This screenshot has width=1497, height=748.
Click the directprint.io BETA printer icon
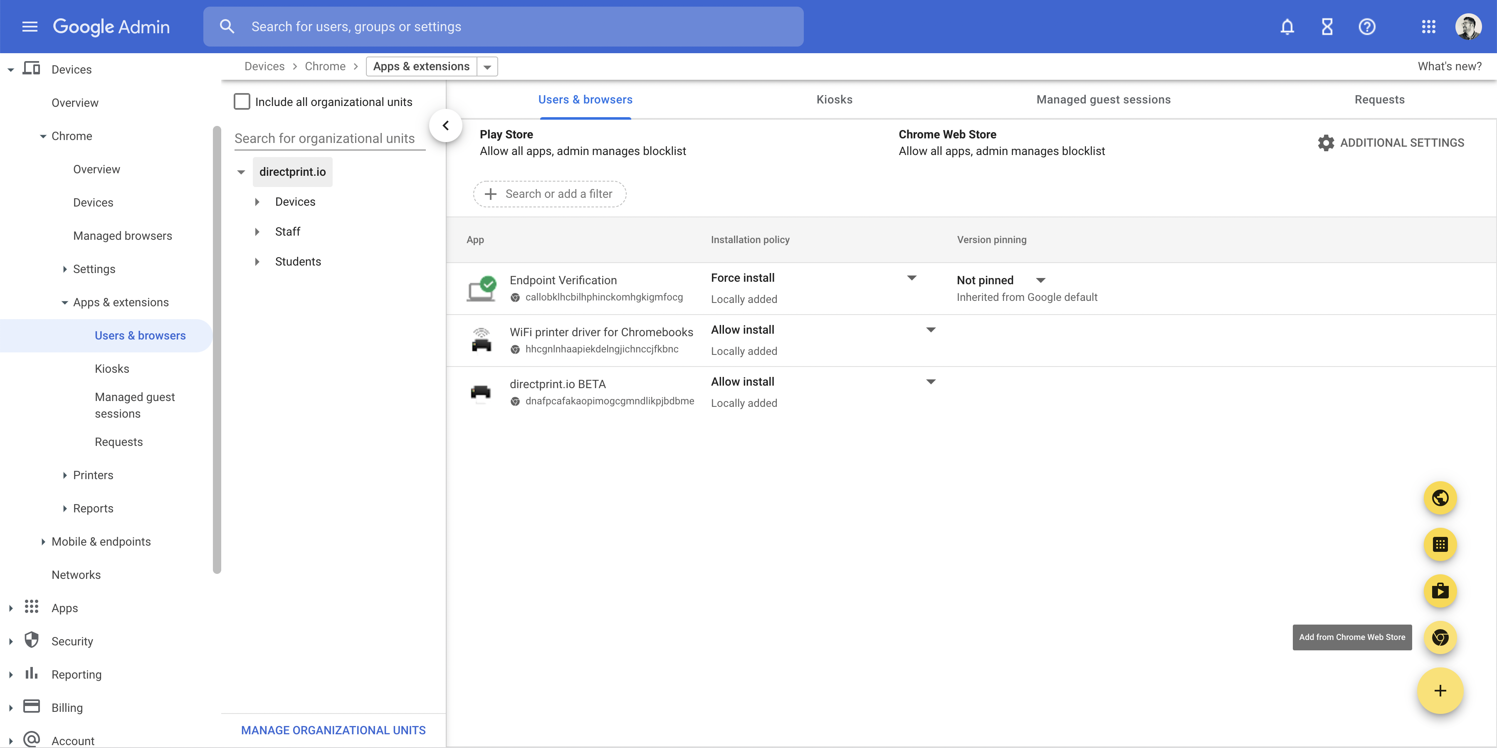tap(481, 393)
